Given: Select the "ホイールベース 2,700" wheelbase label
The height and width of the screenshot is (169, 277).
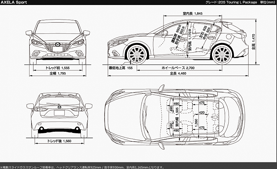Looking at the screenshot, I should [x=178, y=68].
